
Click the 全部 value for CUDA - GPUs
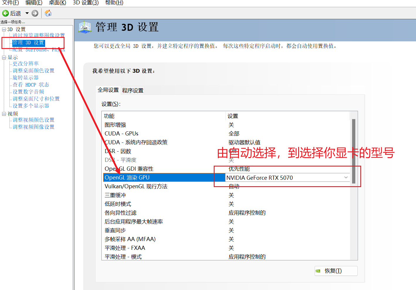(234, 134)
